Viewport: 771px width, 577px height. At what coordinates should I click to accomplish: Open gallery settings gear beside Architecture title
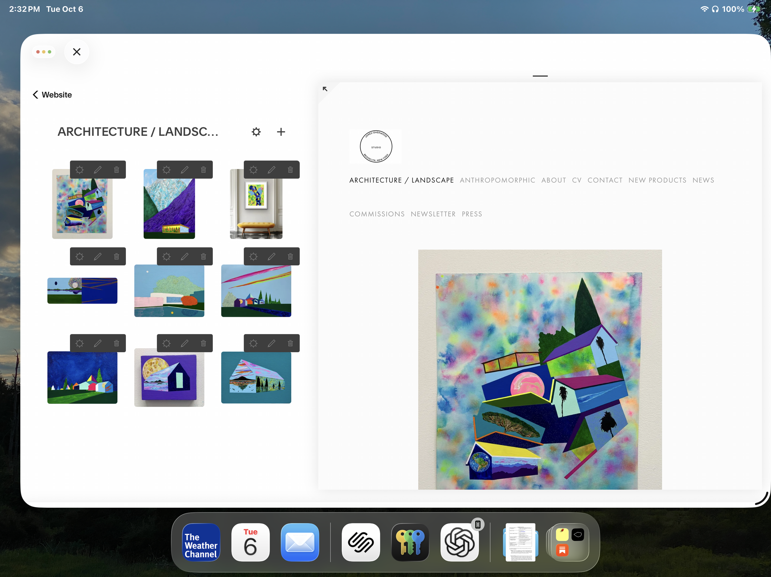click(x=256, y=132)
